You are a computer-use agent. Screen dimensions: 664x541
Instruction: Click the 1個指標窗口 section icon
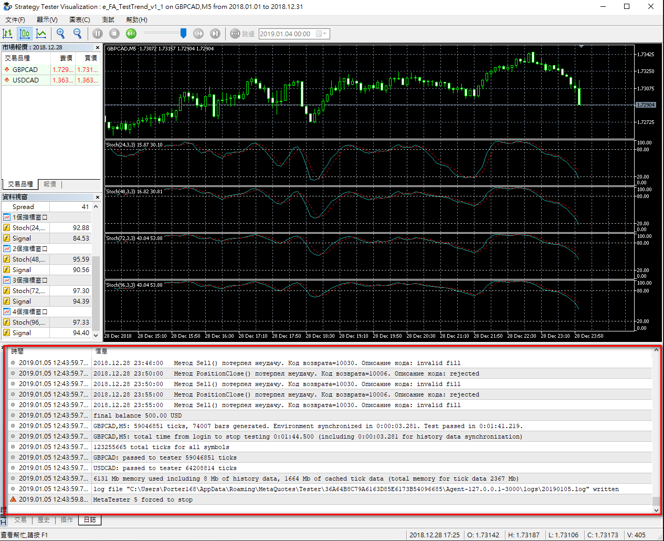pyautogui.click(x=7, y=217)
